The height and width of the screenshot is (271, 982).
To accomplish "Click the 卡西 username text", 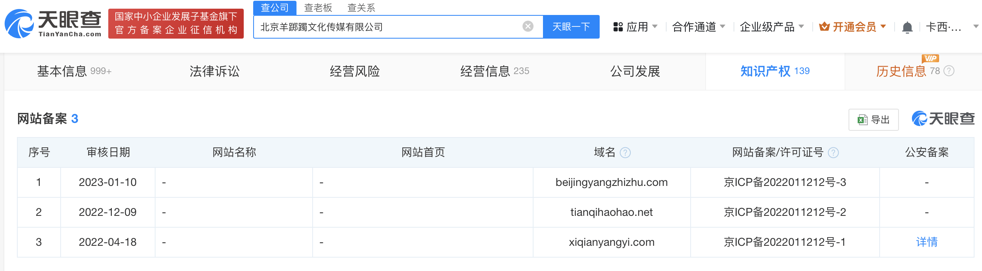I will pyautogui.click(x=943, y=27).
